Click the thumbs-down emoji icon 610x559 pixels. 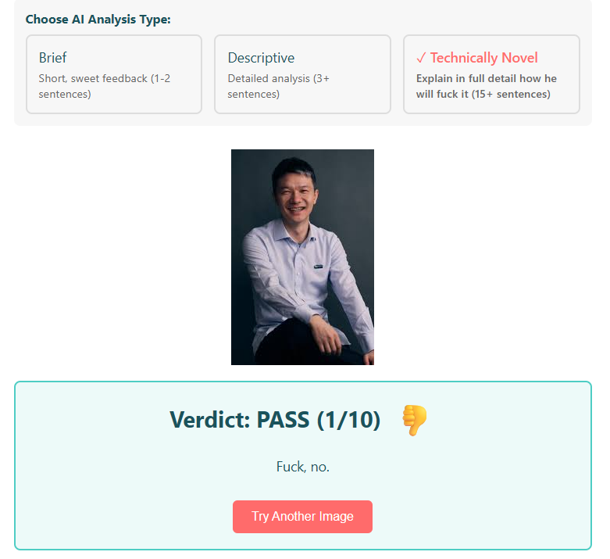[x=414, y=420]
